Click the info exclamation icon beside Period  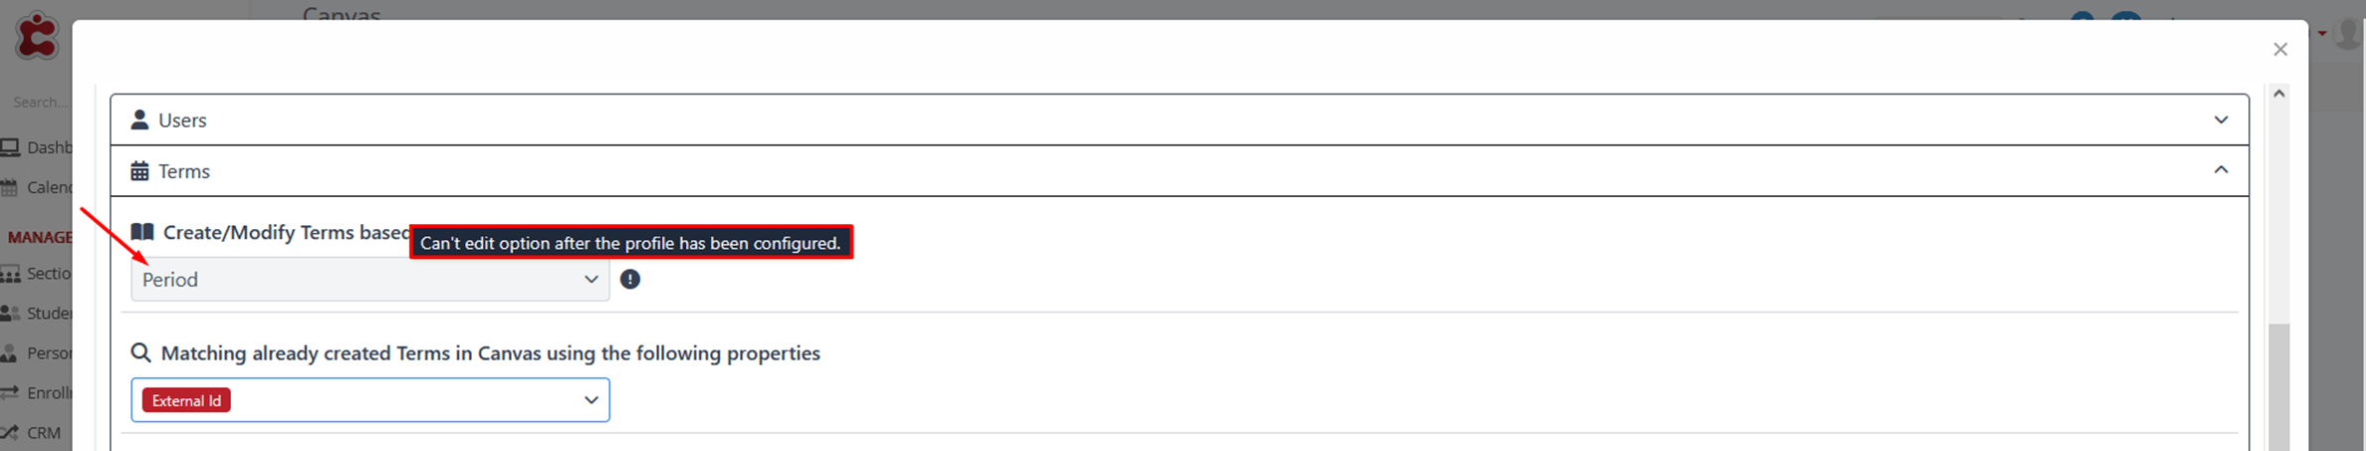tap(630, 280)
